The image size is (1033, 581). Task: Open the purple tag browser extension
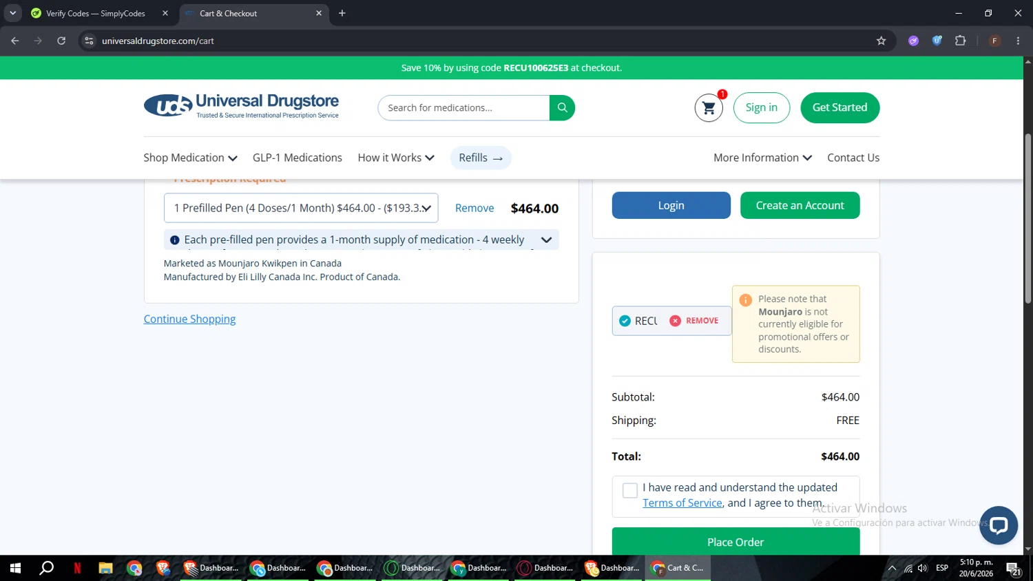pyautogui.click(x=913, y=41)
